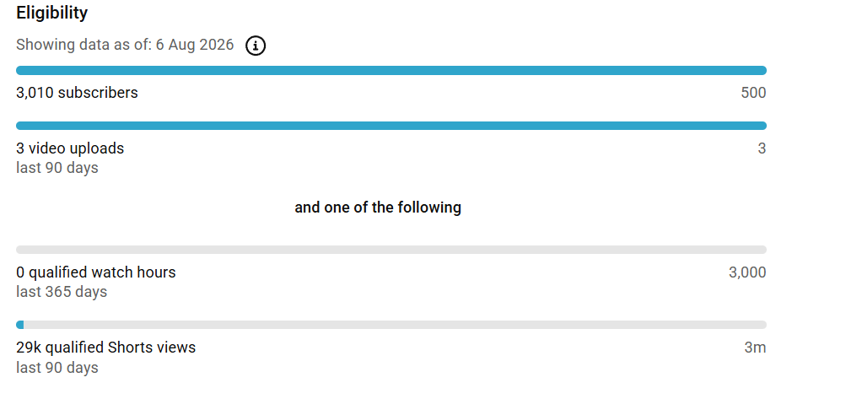Viewport: 846px width, 399px height.
Task: Click the 'last 365 days' caption
Action: click(62, 292)
